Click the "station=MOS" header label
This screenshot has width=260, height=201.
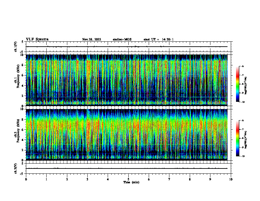[122, 39]
